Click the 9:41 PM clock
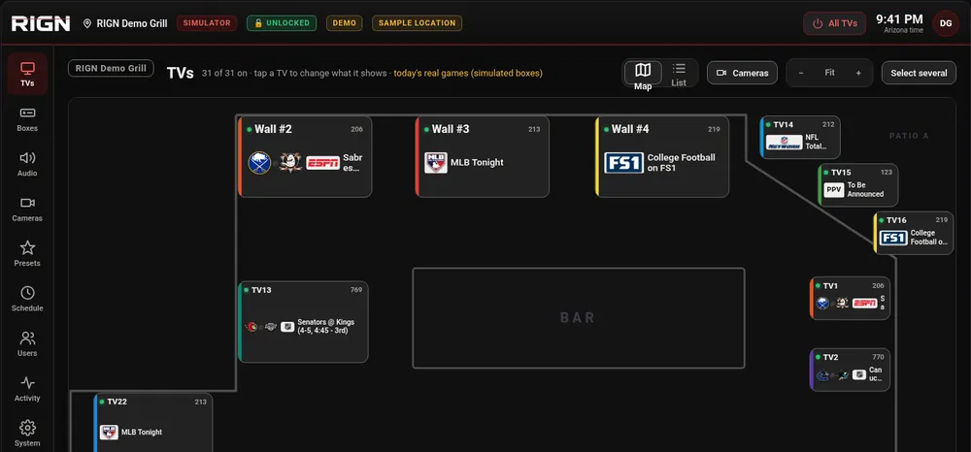 tap(899, 19)
